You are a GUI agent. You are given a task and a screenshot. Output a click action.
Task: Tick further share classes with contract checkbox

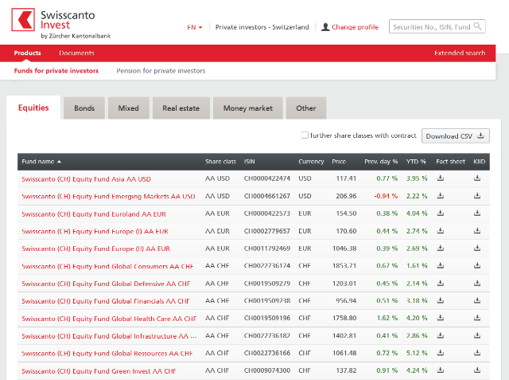click(x=305, y=135)
